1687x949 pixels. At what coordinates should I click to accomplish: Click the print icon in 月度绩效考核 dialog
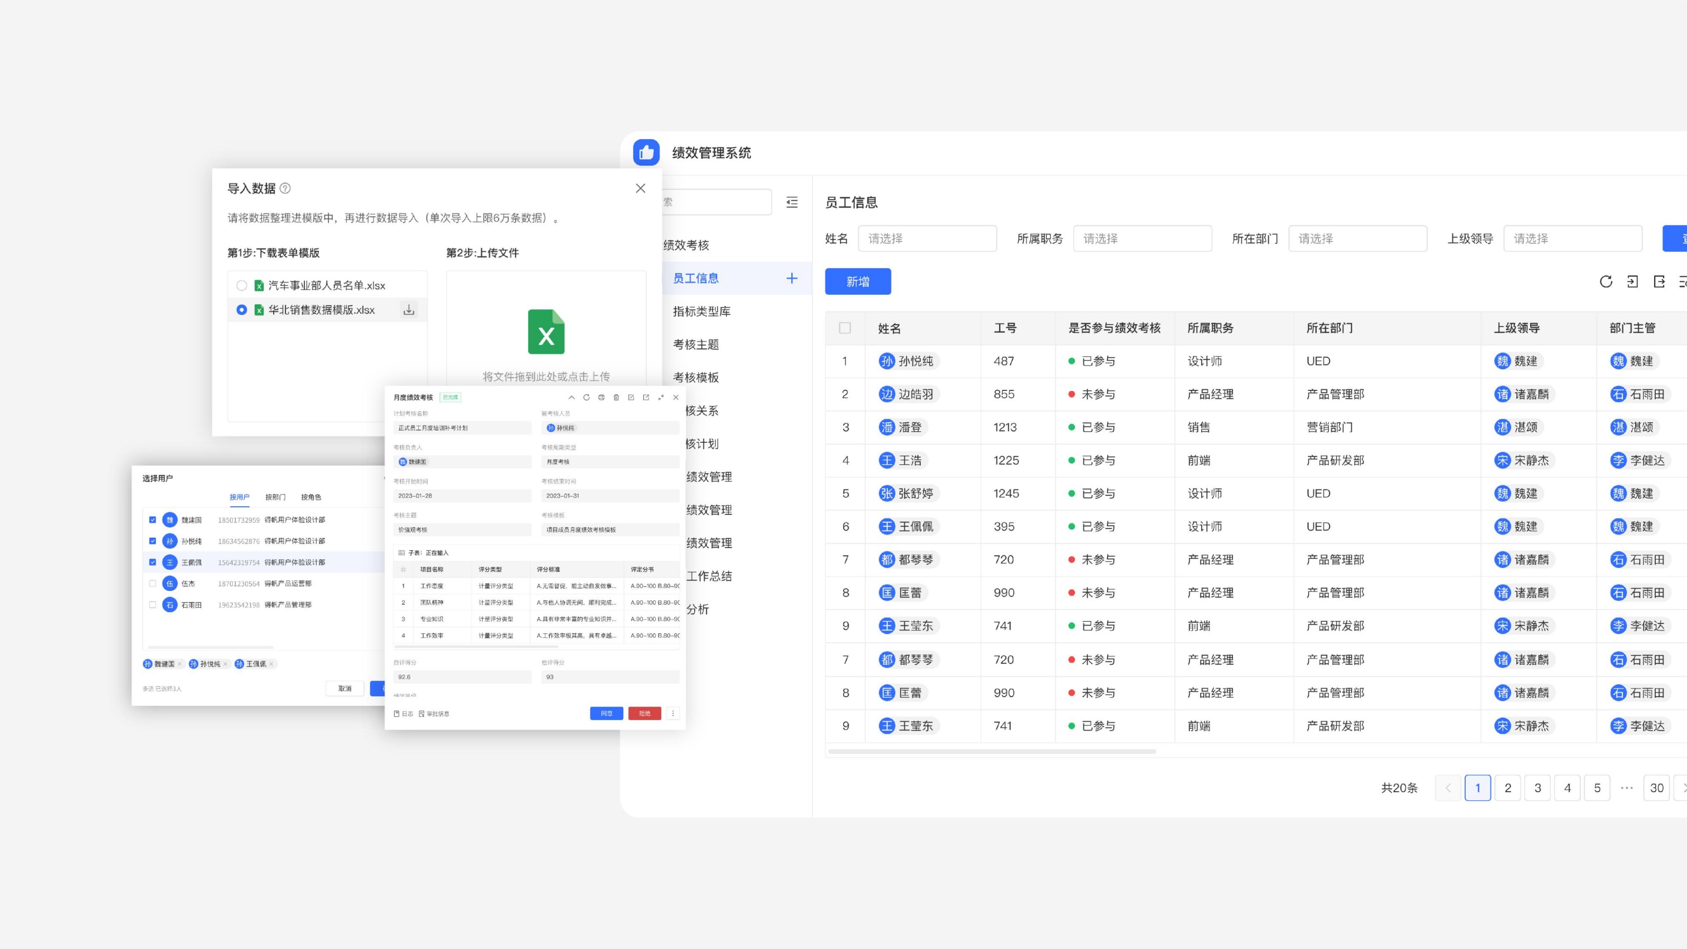click(601, 397)
